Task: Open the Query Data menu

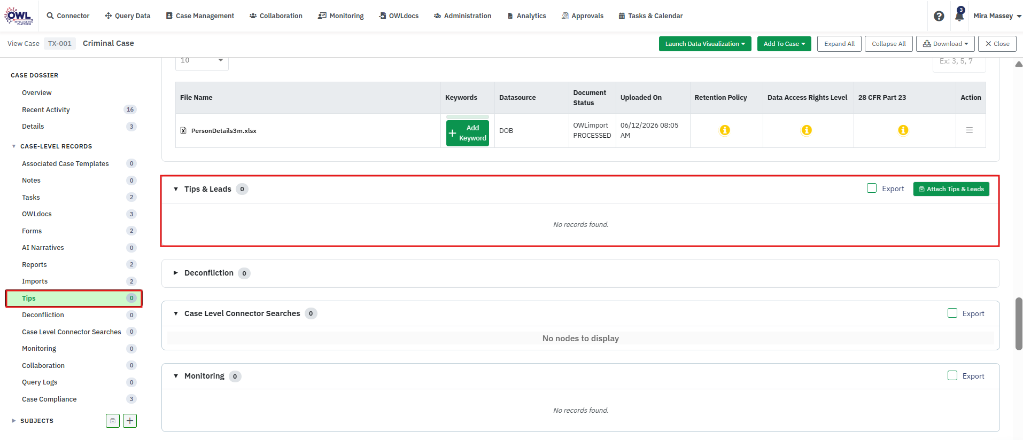Action: coord(127,16)
